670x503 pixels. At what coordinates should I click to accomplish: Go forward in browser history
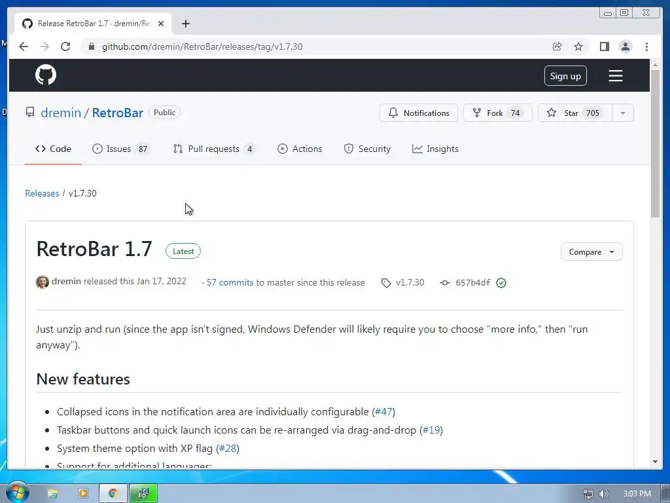tap(44, 47)
